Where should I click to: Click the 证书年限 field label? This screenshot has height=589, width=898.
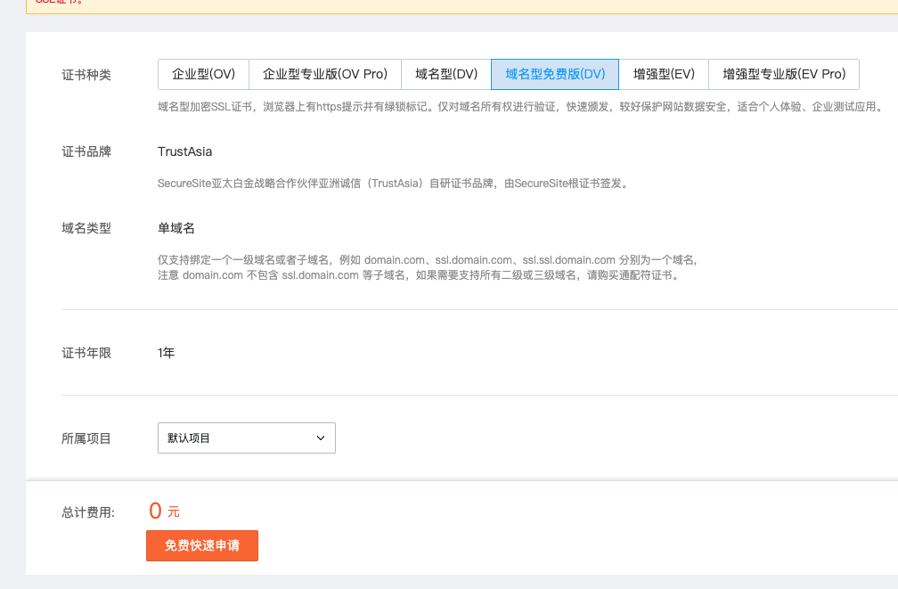pyautogui.click(x=86, y=353)
